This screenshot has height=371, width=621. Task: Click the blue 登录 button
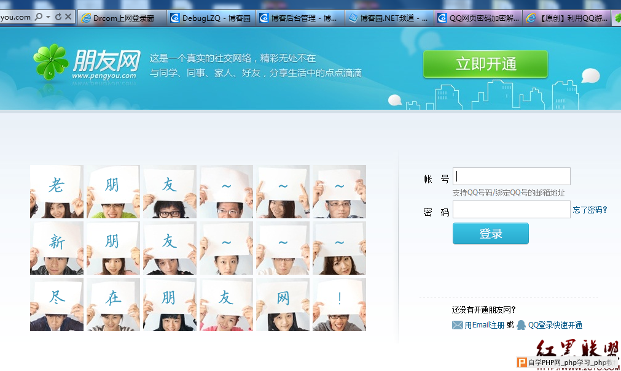491,234
